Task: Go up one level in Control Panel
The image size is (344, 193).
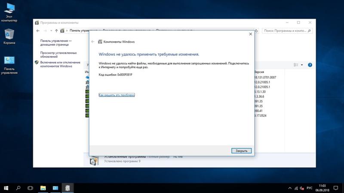Action: (56, 30)
